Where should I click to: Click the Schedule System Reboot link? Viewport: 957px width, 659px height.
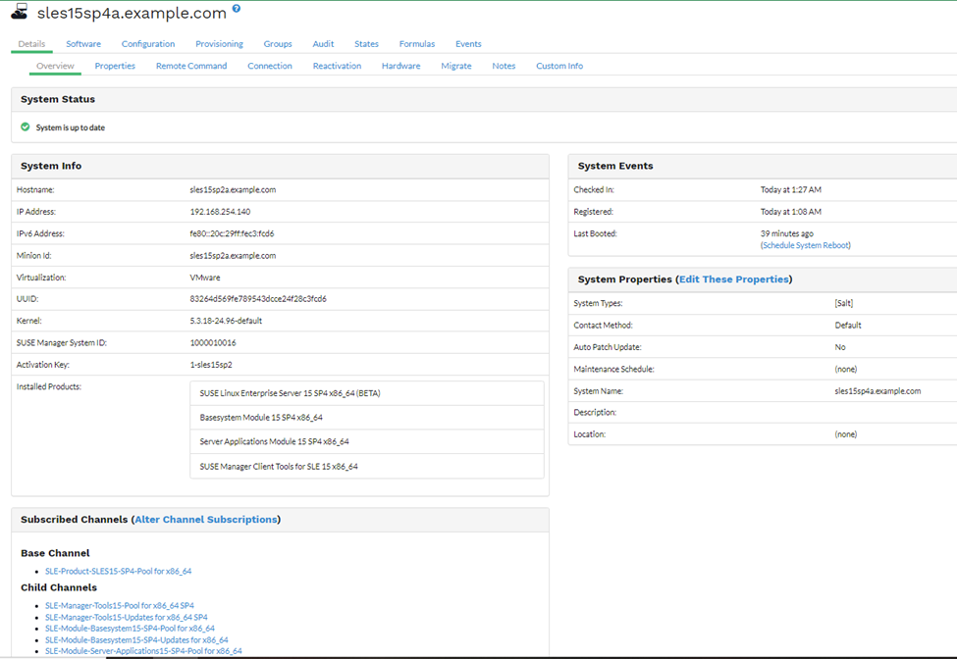(806, 245)
